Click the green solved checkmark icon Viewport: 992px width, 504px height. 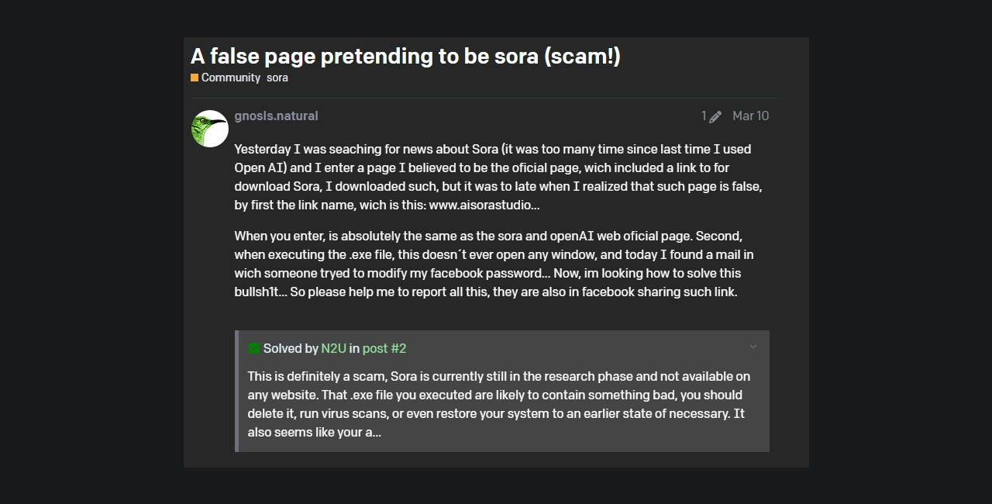[x=253, y=348]
